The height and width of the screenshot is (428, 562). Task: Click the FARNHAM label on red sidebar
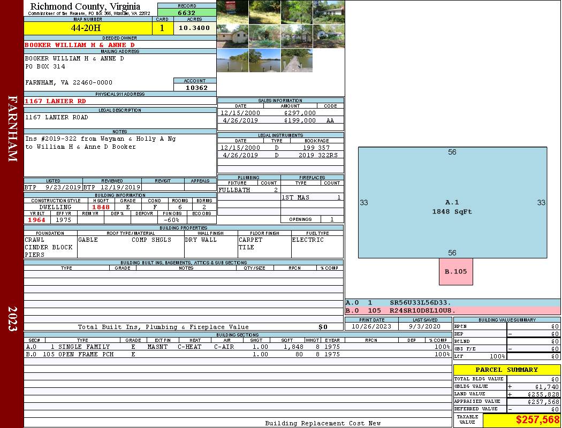coord(12,129)
